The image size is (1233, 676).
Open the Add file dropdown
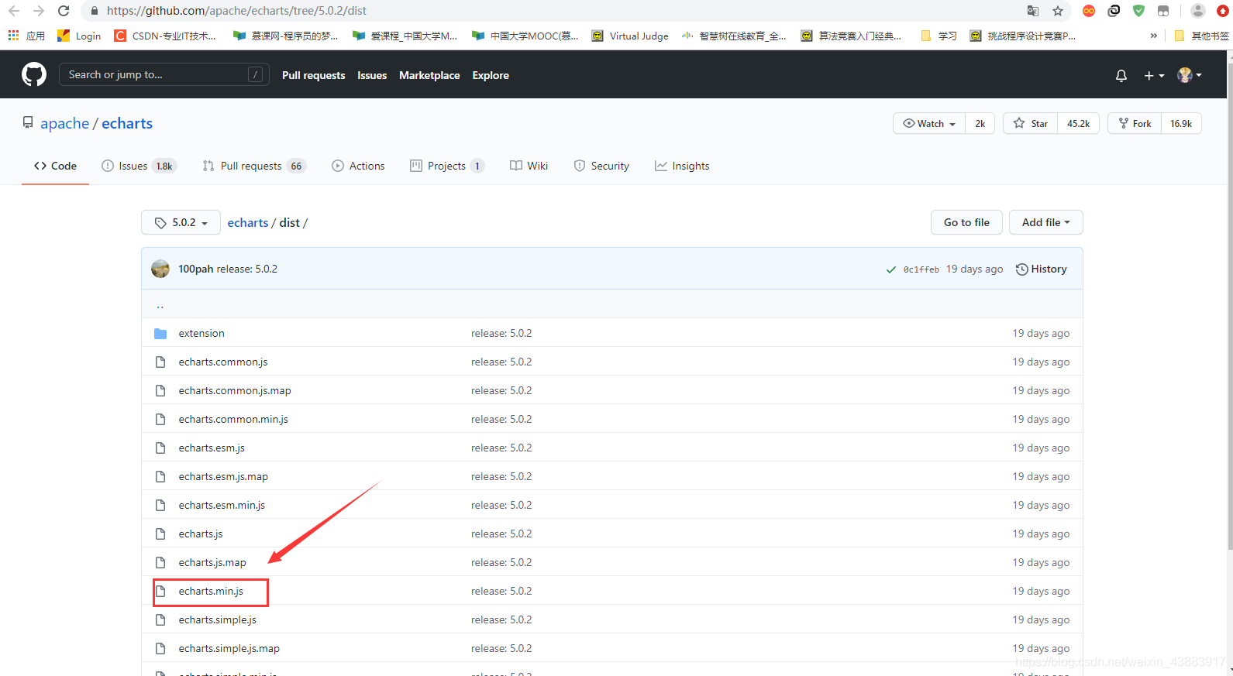tap(1045, 222)
